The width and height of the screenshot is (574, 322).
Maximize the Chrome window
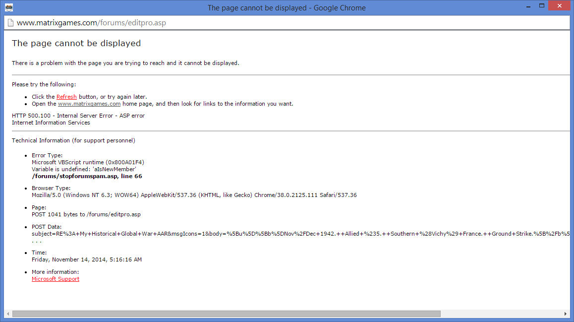point(542,5)
